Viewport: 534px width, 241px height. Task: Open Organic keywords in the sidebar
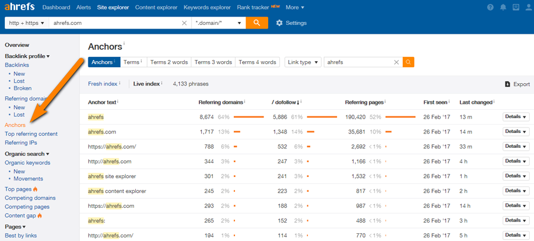coord(27,163)
